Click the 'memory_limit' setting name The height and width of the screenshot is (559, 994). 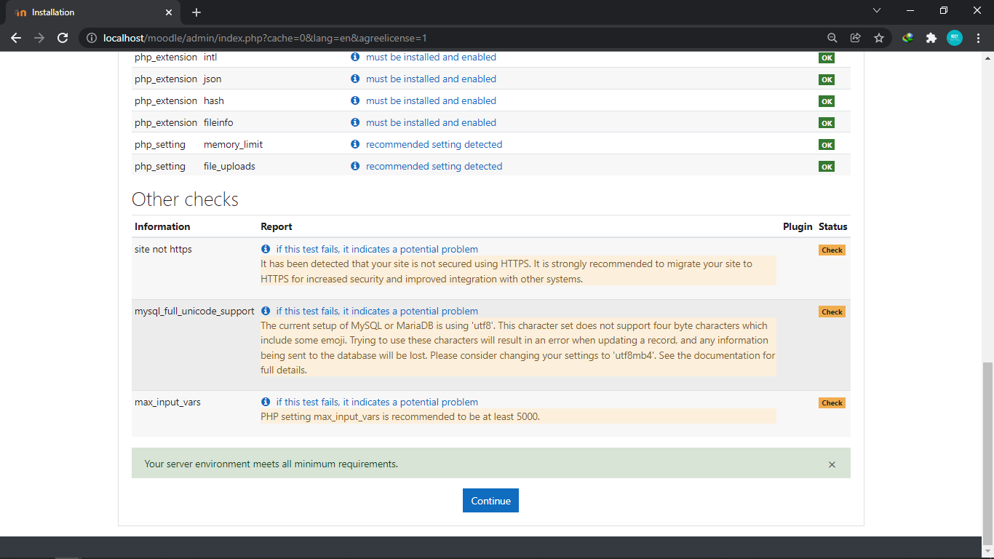point(233,144)
